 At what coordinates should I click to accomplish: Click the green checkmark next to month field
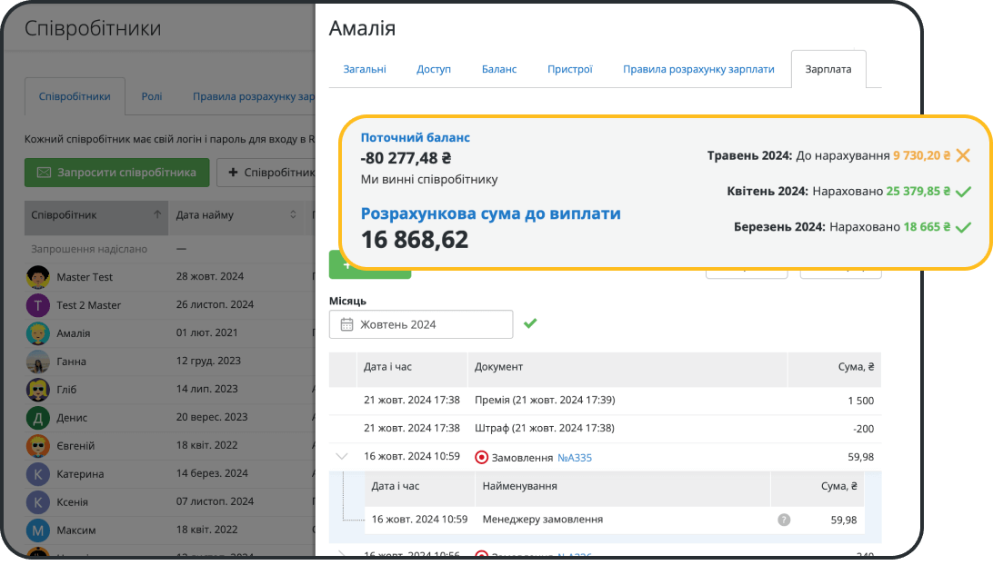pos(530,323)
